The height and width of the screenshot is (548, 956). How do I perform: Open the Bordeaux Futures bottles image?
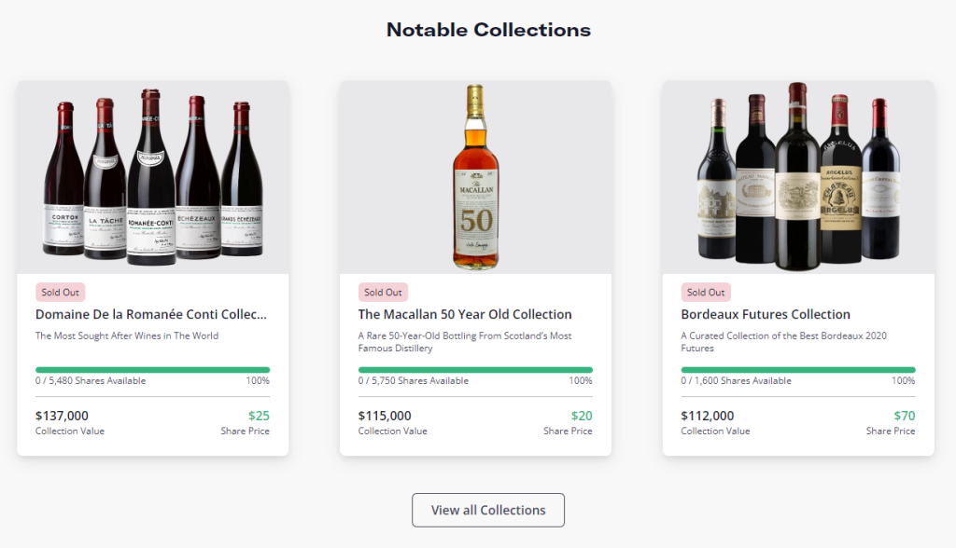[x=798, y=177]
